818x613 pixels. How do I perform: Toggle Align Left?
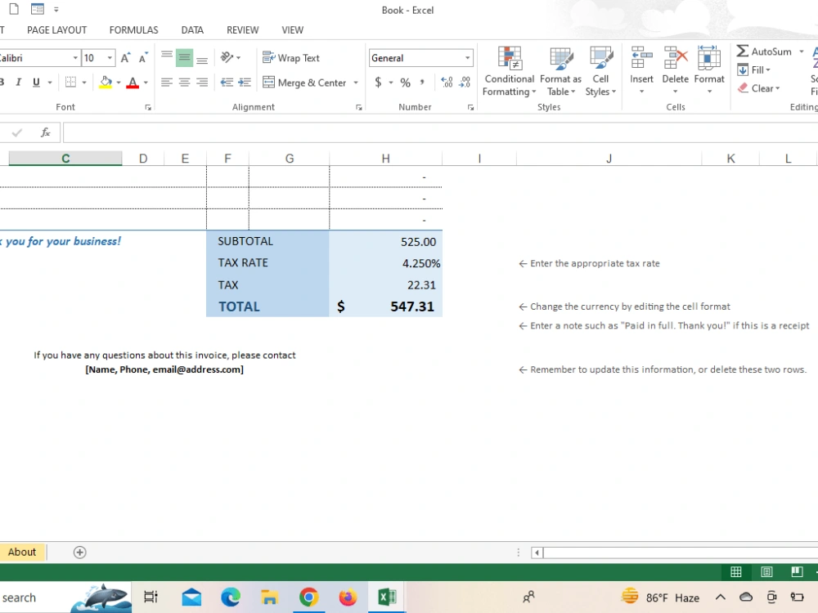tap(166, 83)
